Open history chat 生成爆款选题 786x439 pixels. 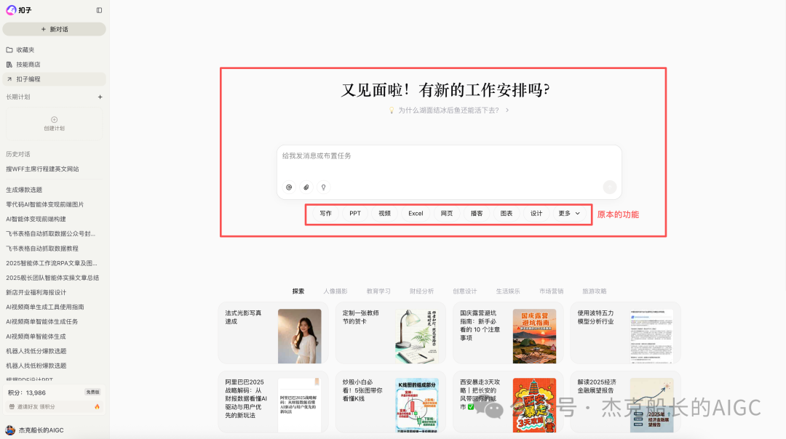[24, 190]
